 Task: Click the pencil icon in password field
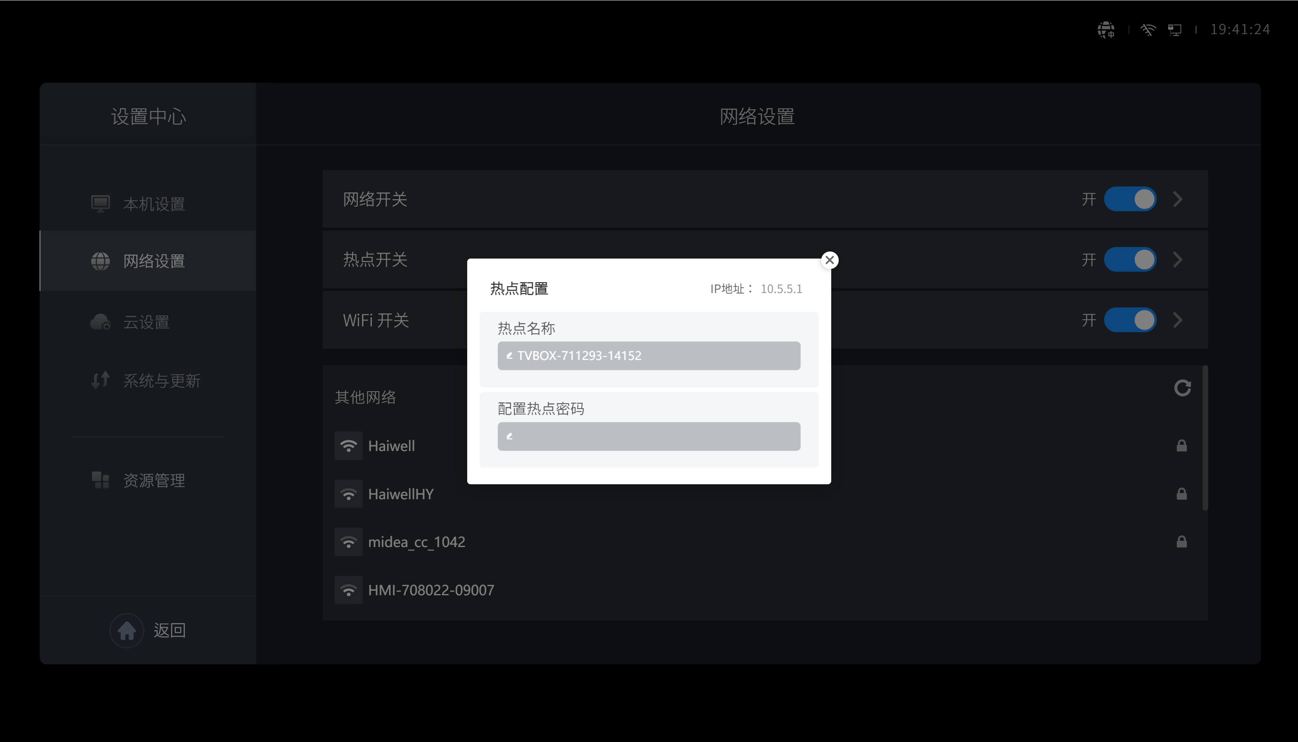[x=509, y=436]
